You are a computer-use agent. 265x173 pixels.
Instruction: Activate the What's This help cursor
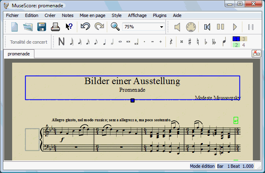point(69,27)
